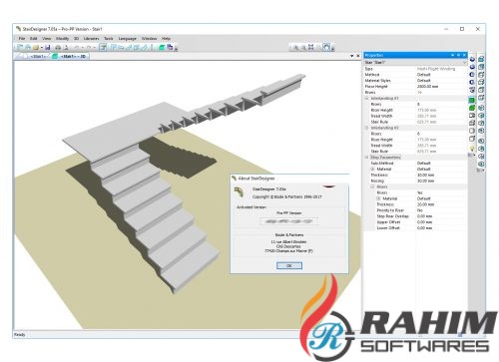The height and width of the screenshot is (362, 499).
Task: Switch to the <Stair1> plan tab
Action: tap(34, 56)
